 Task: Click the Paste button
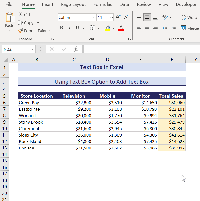(10, 19)
